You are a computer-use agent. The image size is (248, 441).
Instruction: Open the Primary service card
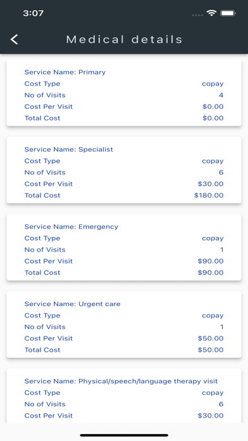pos(124,93)
